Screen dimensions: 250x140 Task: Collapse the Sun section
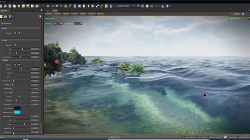[2, 40]
